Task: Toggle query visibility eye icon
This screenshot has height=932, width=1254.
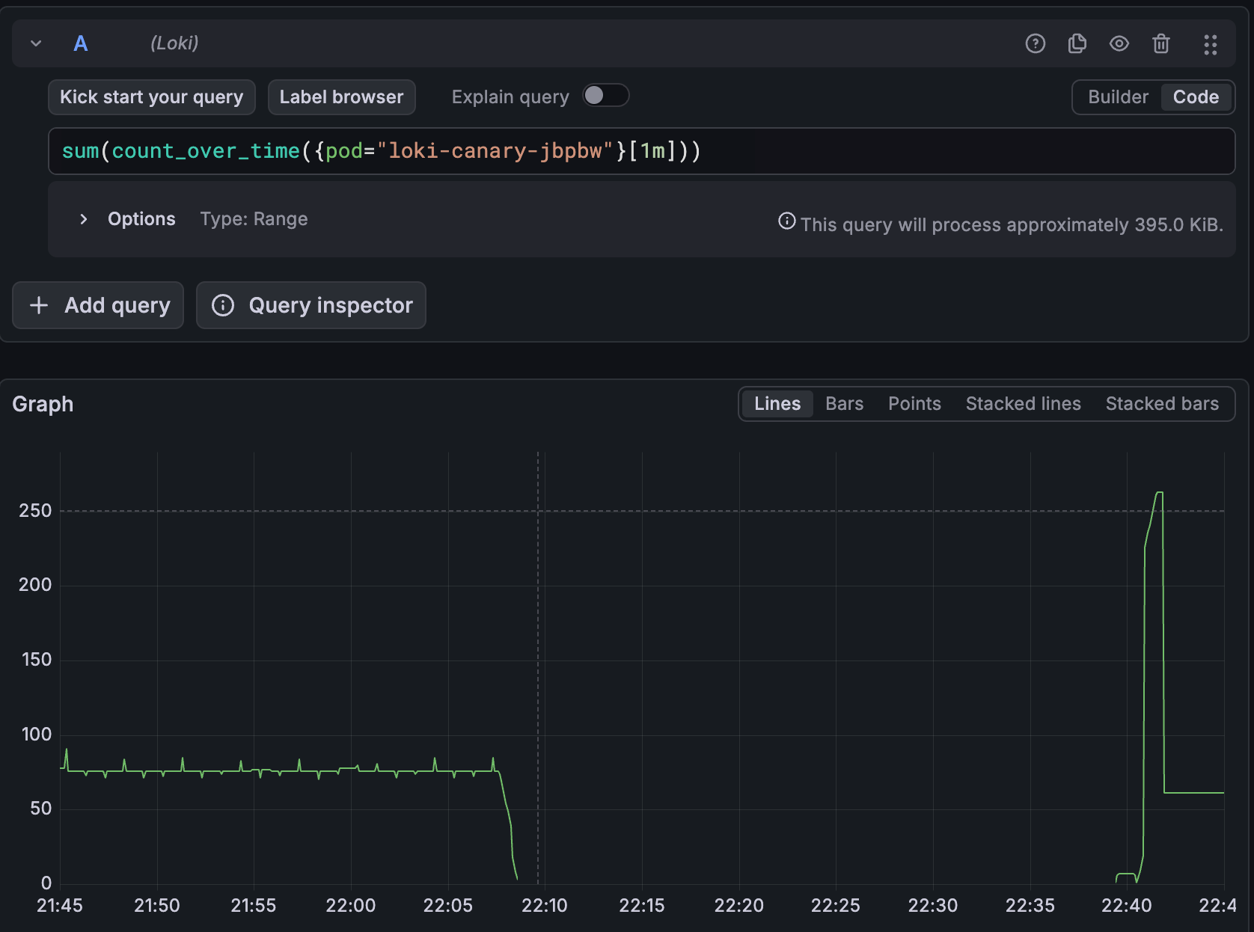Action: [x=1119, y=43]
